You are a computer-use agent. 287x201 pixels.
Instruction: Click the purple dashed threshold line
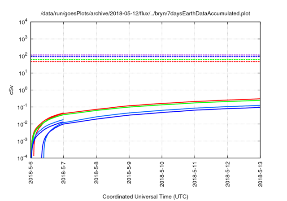[x=145, y=55]
